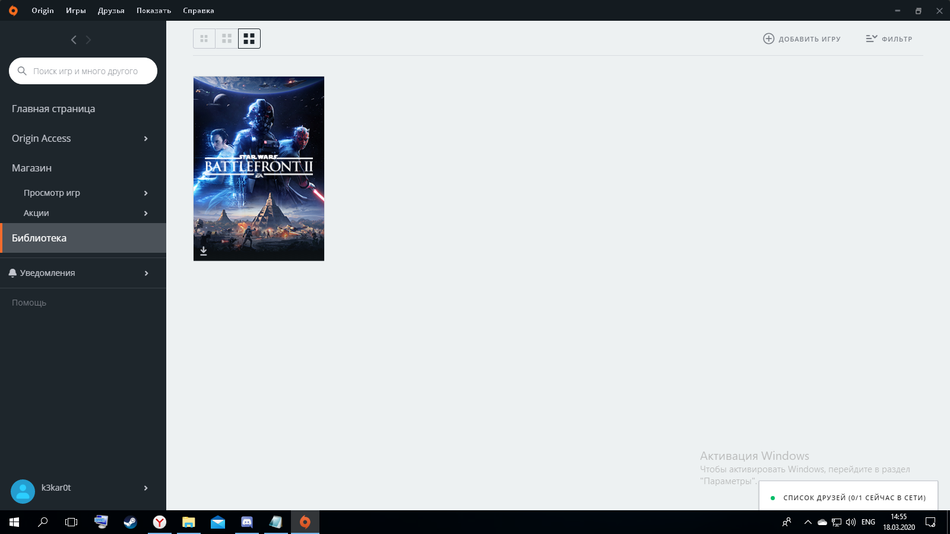Open the volume tray icon
Screen dimensions: 950x534
click(851, 522)
